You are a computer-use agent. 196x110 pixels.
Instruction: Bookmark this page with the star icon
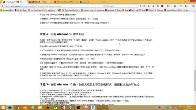coord(141,6)
